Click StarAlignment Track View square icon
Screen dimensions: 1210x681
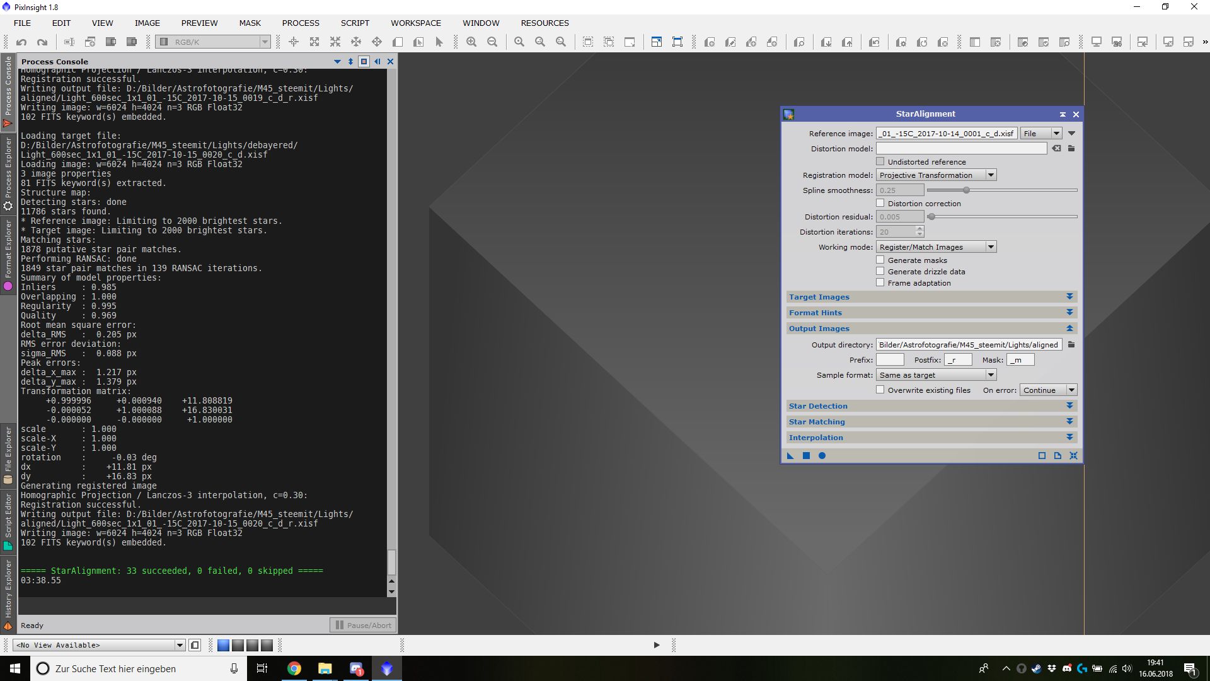[x=1042, y=456]
